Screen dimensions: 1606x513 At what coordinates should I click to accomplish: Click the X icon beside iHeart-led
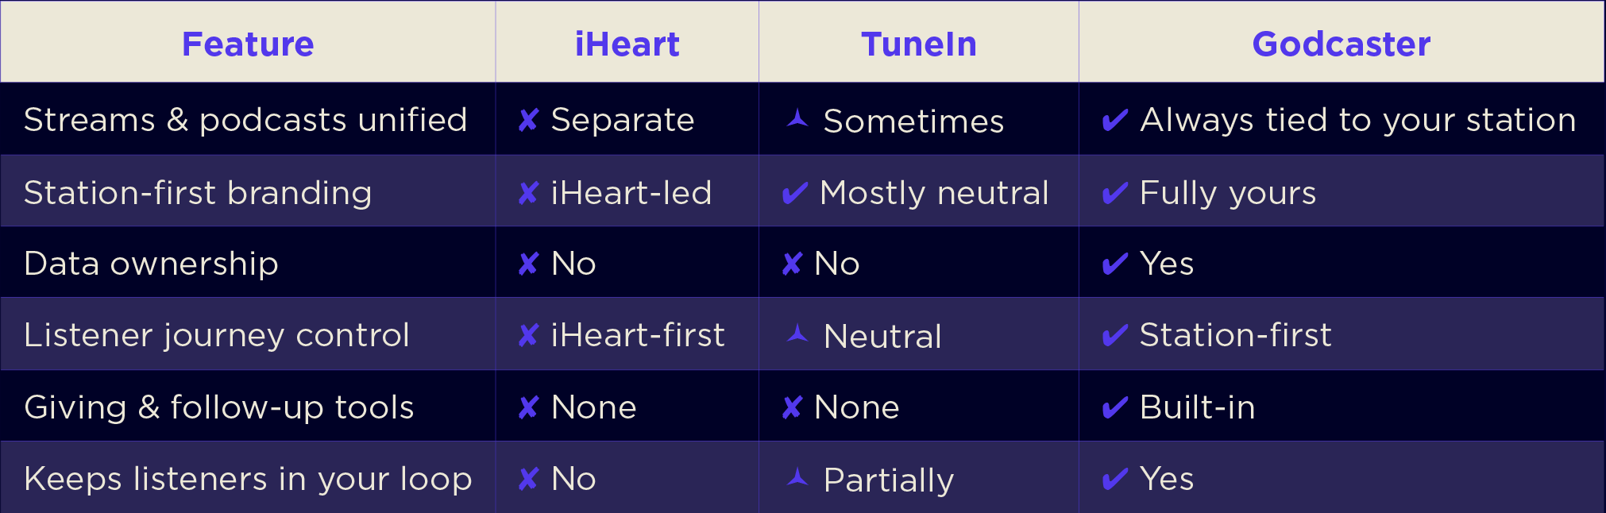coord(528,193)
